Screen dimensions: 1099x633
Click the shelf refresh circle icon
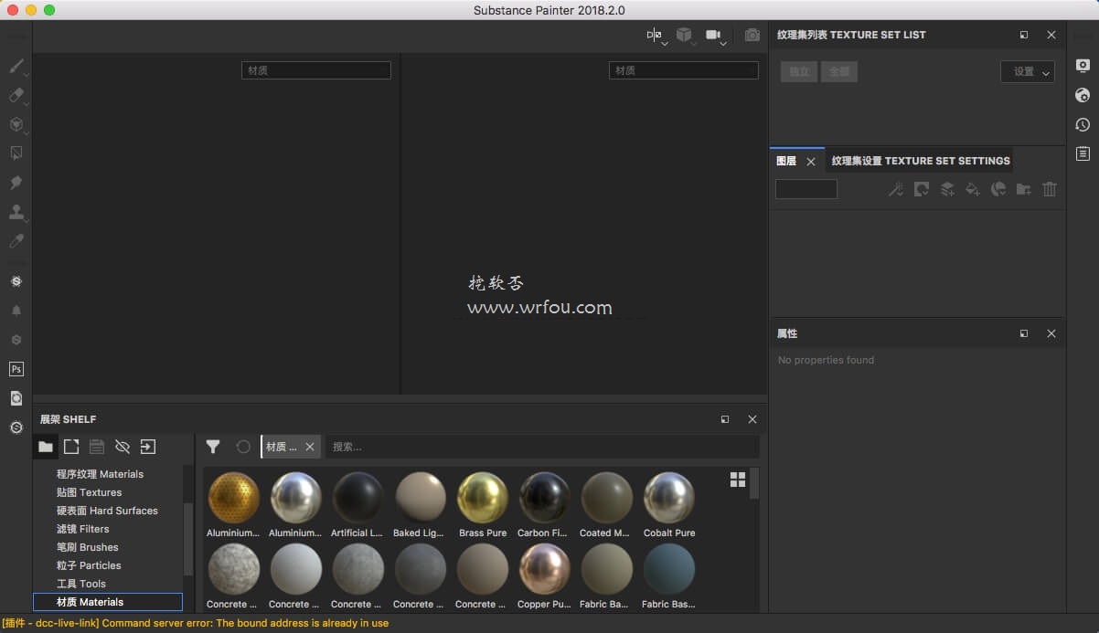[243, 447]
